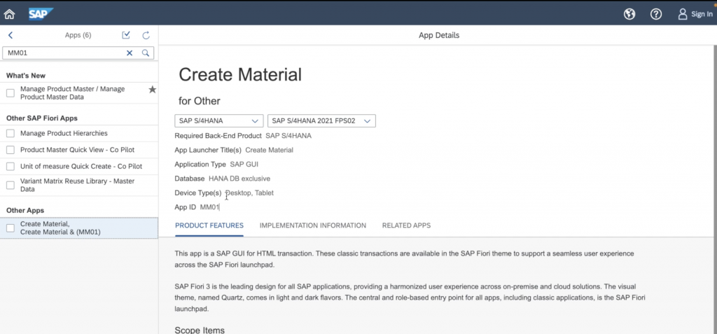717x334 pixels.
Task: Open the globe language settings icon
Action: pos(629,14)
